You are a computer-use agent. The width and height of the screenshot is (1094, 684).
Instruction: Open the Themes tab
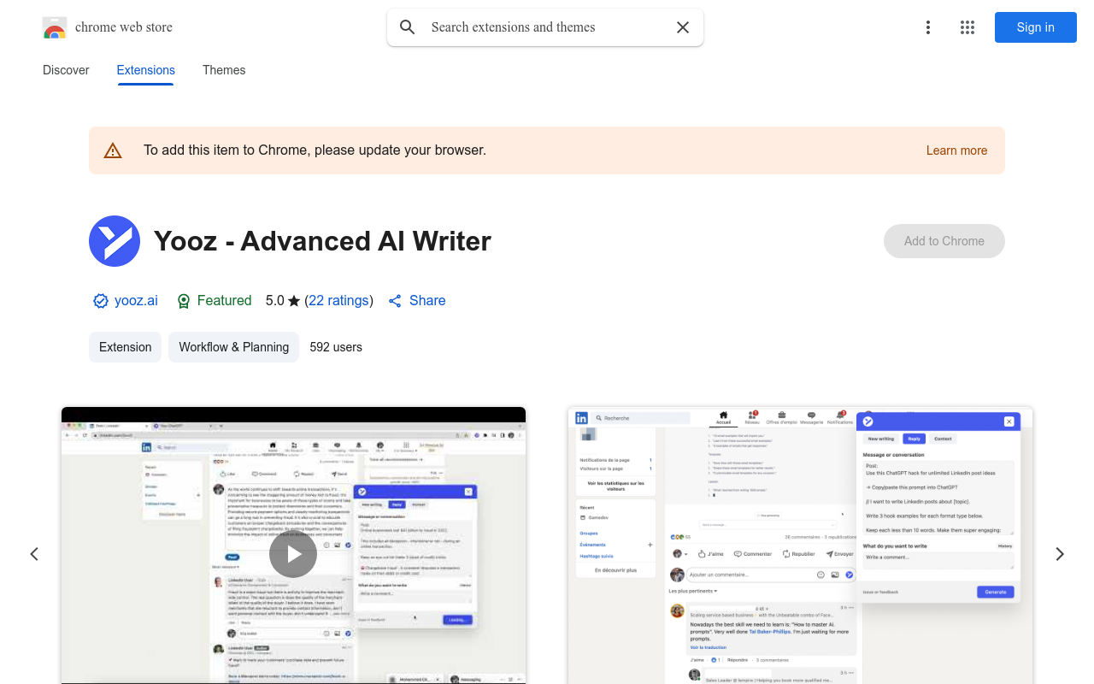(224, 70)
